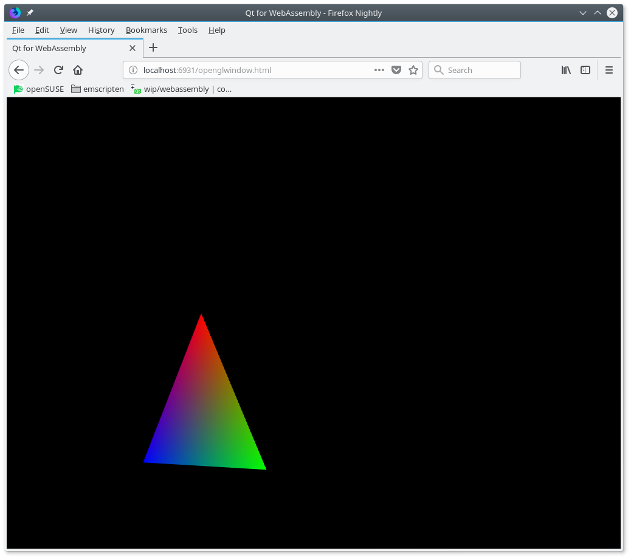
Task: Open the History menu
Action: pyautogui.click(x=101, y=30)
